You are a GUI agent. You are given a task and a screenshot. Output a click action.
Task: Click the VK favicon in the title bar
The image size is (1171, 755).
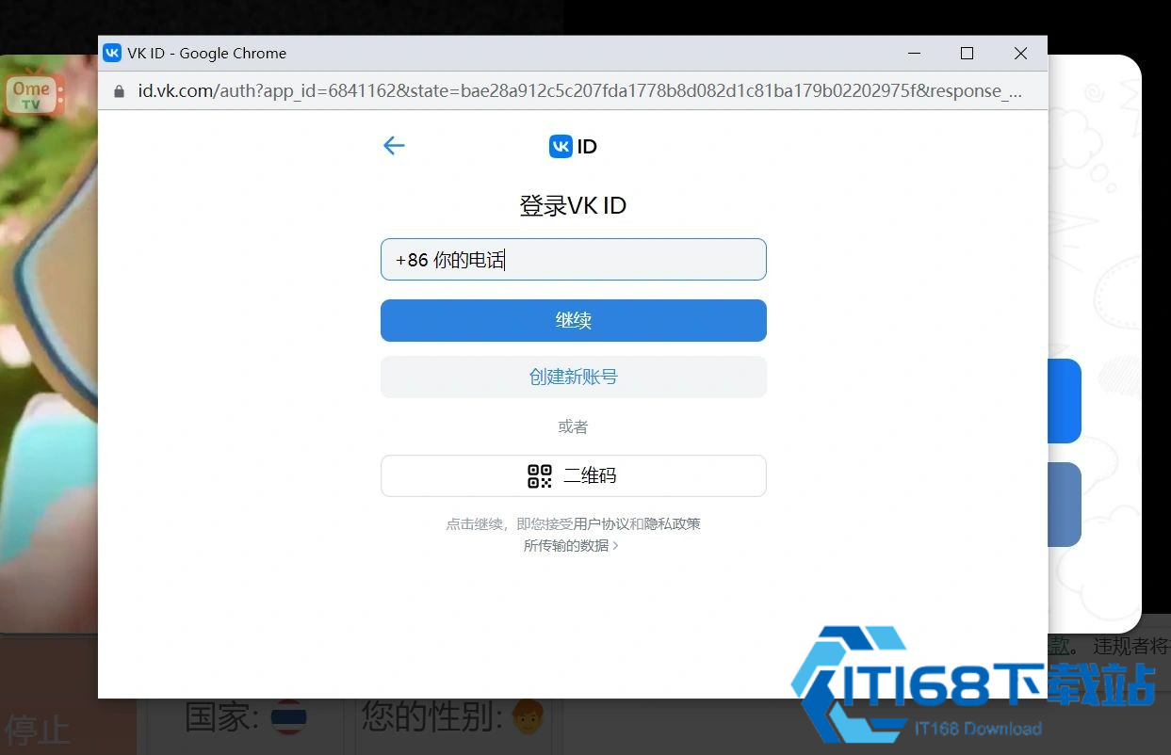(x=112, y=53)
